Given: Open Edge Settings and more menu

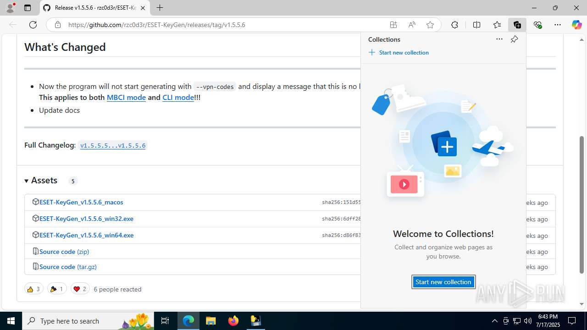Looking at the screenshot, I should point(558,25).
